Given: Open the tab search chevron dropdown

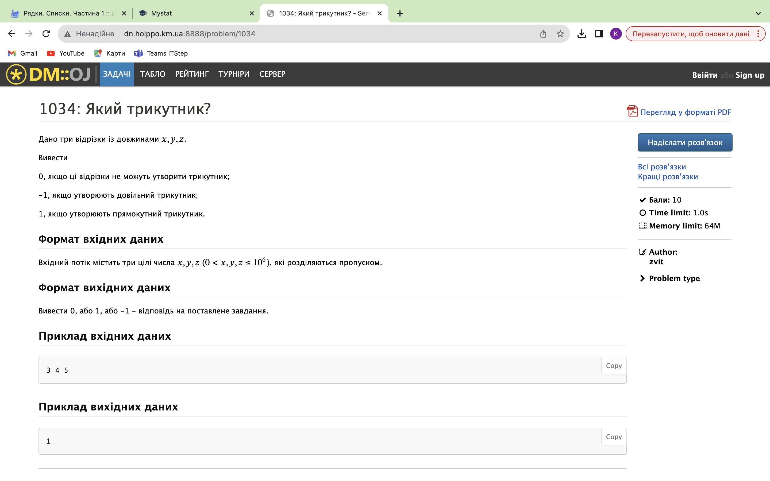Looking at the screenshot, I should pyautogui.click(x=758, y=13).
